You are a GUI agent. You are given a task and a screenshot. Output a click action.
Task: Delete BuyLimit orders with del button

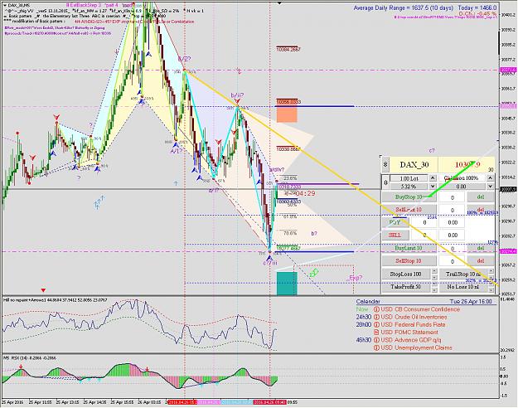click(481, 248)
